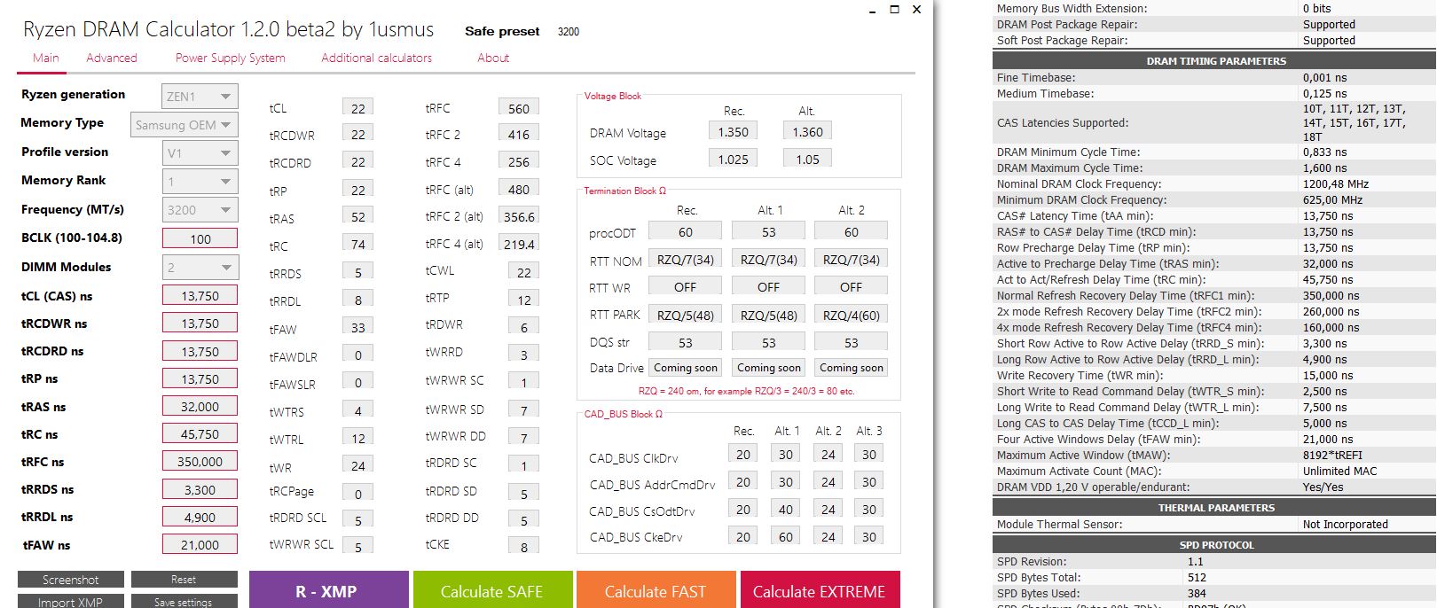Click the green Calculate SAFE button
Screen dimensions: 1437x608
(x=491, y=589)
